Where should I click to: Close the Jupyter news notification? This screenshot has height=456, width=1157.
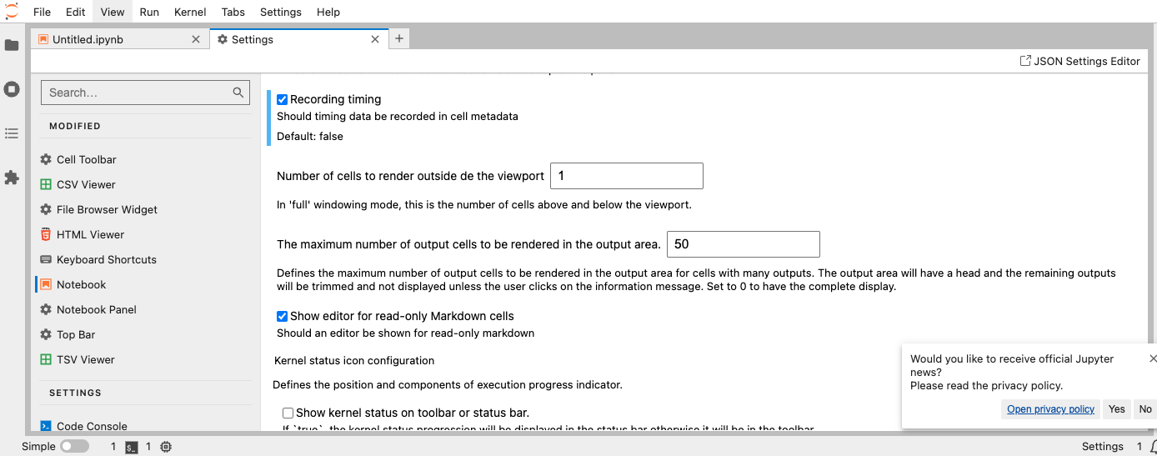[1153, 358]
